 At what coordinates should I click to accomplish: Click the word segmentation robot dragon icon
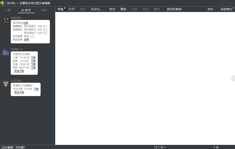point(6,83)
